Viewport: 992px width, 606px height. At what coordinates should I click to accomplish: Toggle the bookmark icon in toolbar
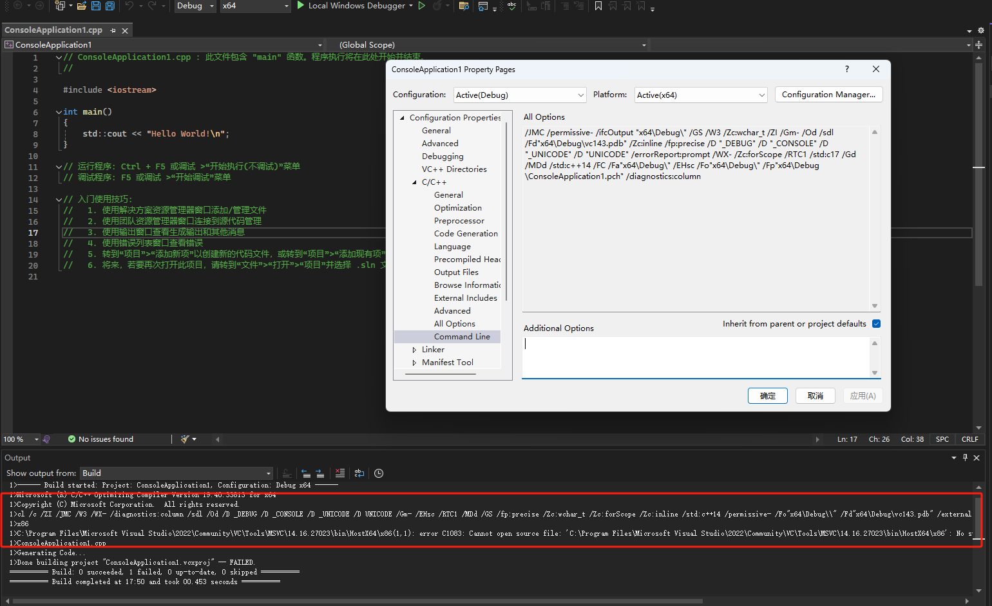pyautogui.click(x=598, y=6)
